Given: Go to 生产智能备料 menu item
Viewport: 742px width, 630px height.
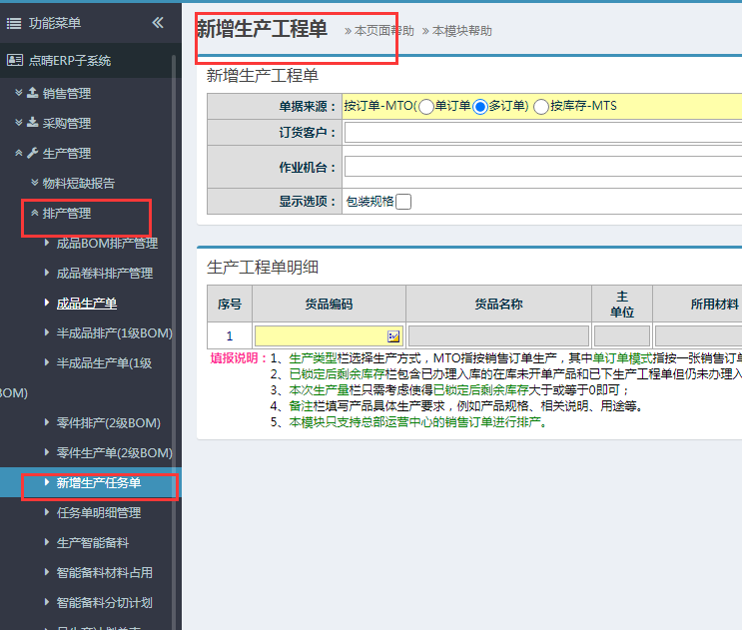Looking at the screenshot, I should tap(93, 543).
